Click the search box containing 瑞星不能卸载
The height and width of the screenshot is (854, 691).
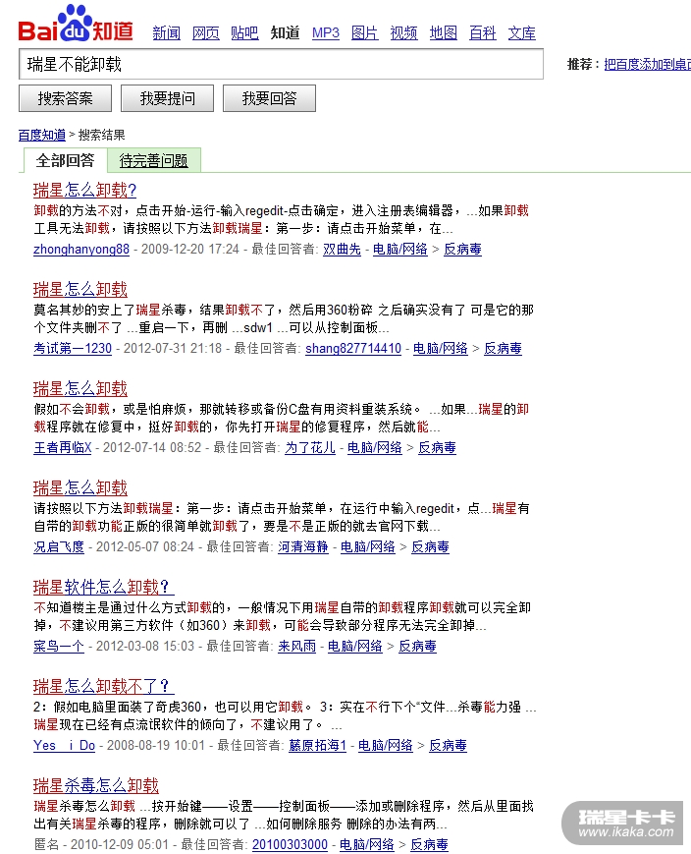(282, 64)
